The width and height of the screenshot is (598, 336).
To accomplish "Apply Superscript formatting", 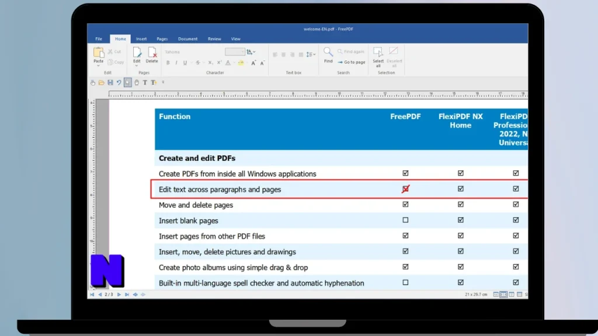I will (220, 63).
